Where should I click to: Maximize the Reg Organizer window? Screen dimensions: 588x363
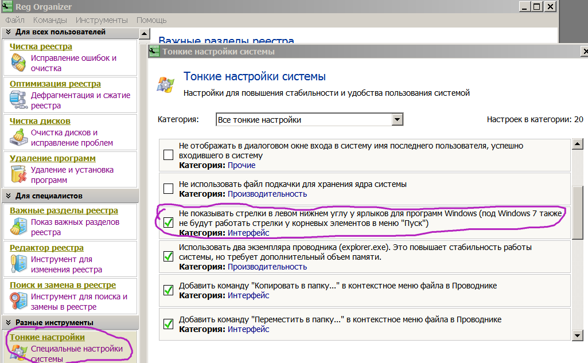[537, 6]
